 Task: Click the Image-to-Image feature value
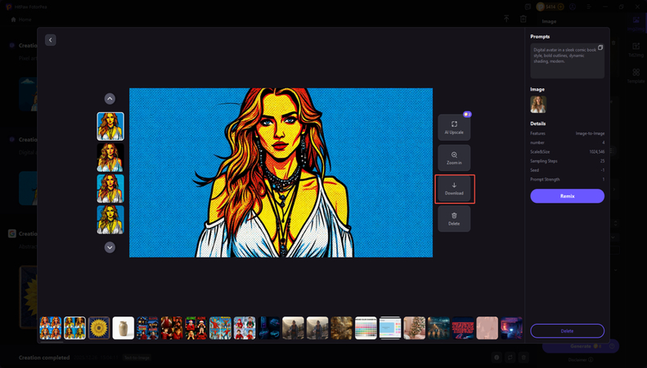pos(590,133)
